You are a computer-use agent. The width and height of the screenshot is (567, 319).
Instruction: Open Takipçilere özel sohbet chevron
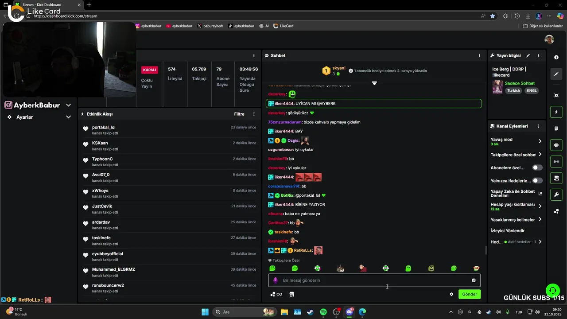[x=540, y=155]
